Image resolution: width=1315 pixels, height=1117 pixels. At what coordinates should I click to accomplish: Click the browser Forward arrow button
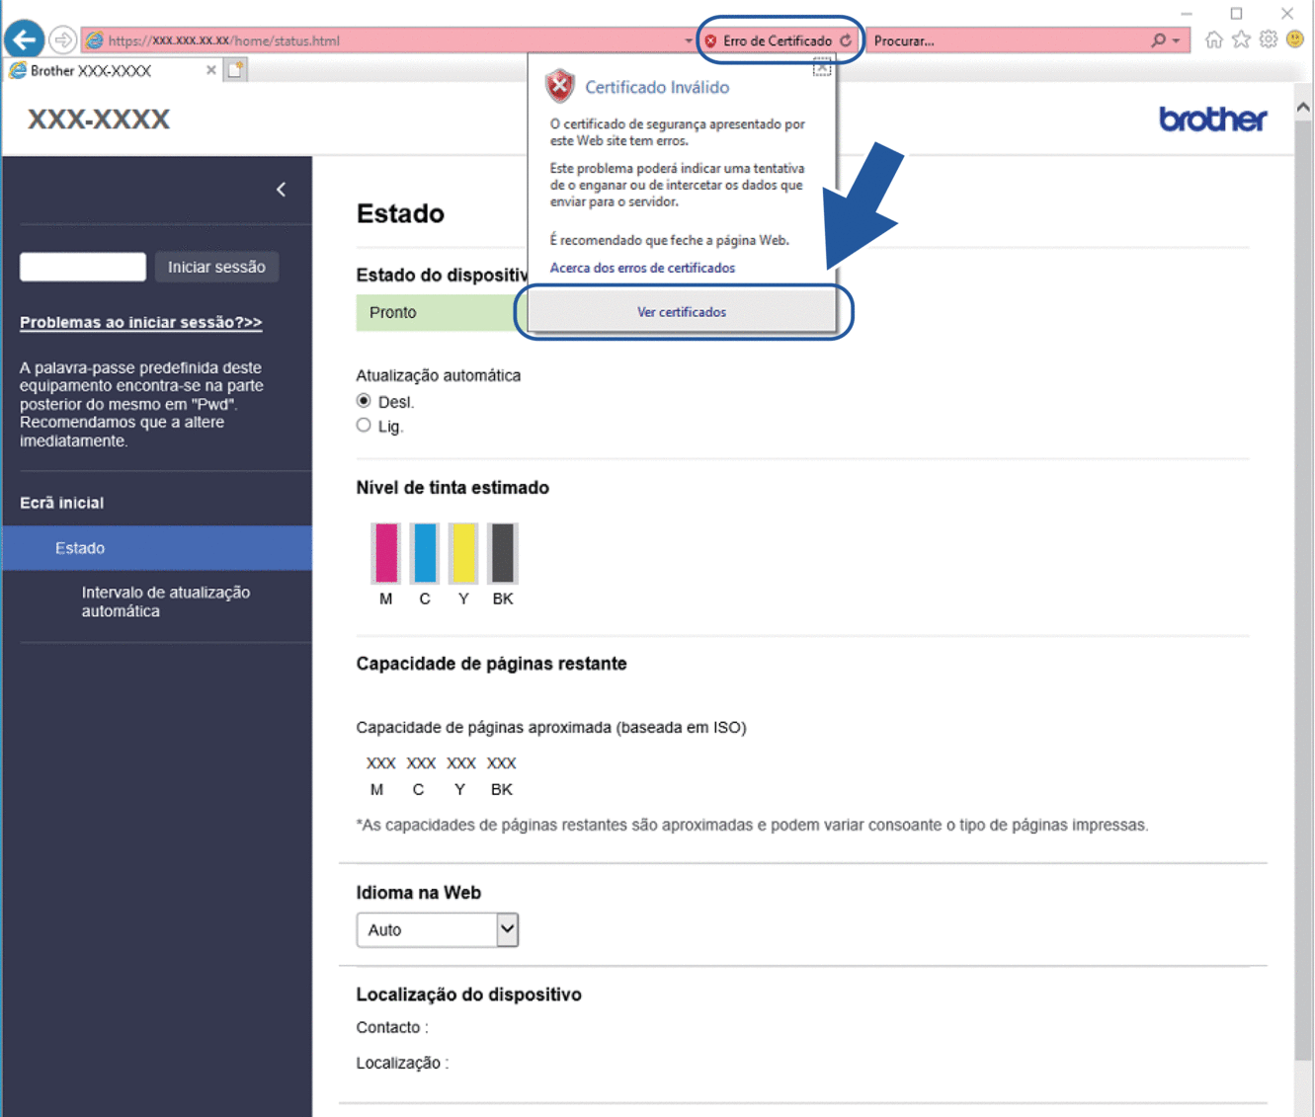coord(62,40)
